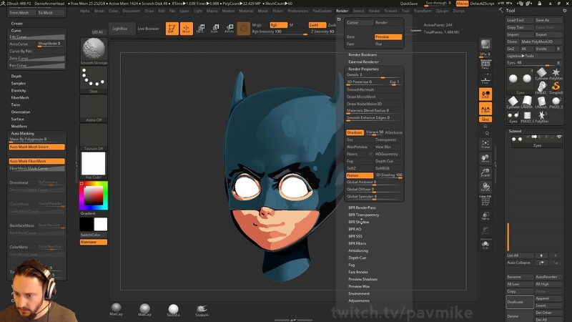Toggle the PolyF Line Fill icon

485,201
